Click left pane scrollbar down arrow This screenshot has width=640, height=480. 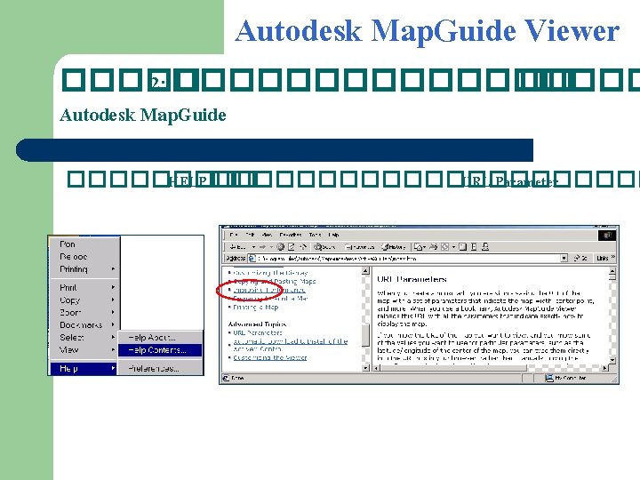click(x=365, y=368)
